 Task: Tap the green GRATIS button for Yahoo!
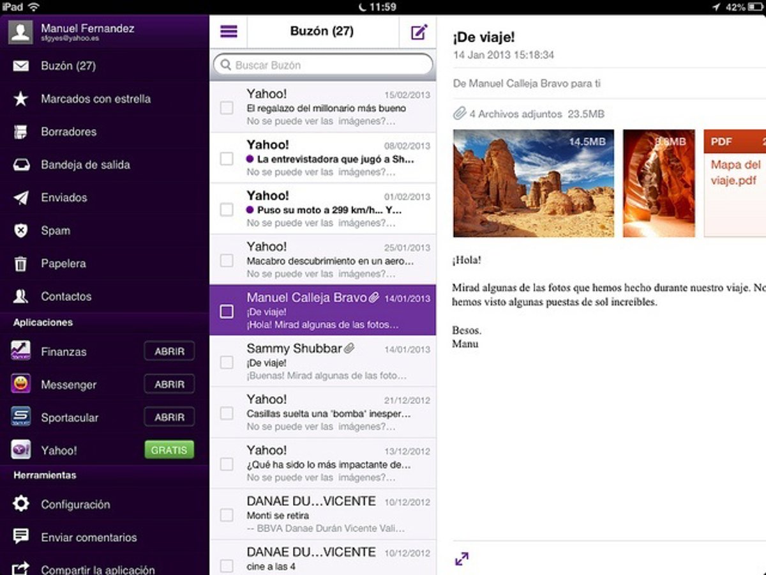click(x=169, y=450)
